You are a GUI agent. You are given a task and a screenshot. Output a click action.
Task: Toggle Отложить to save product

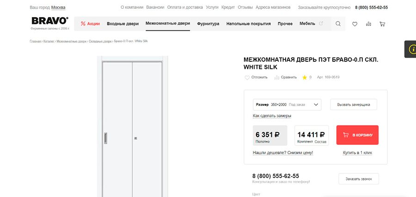pos(256,78)
